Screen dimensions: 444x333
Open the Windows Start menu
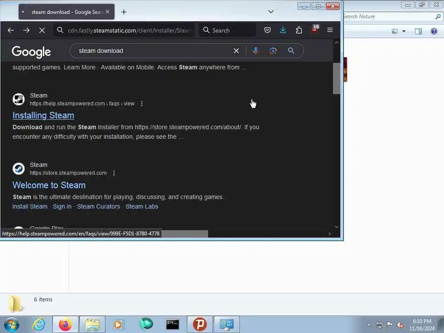(12, 324)
